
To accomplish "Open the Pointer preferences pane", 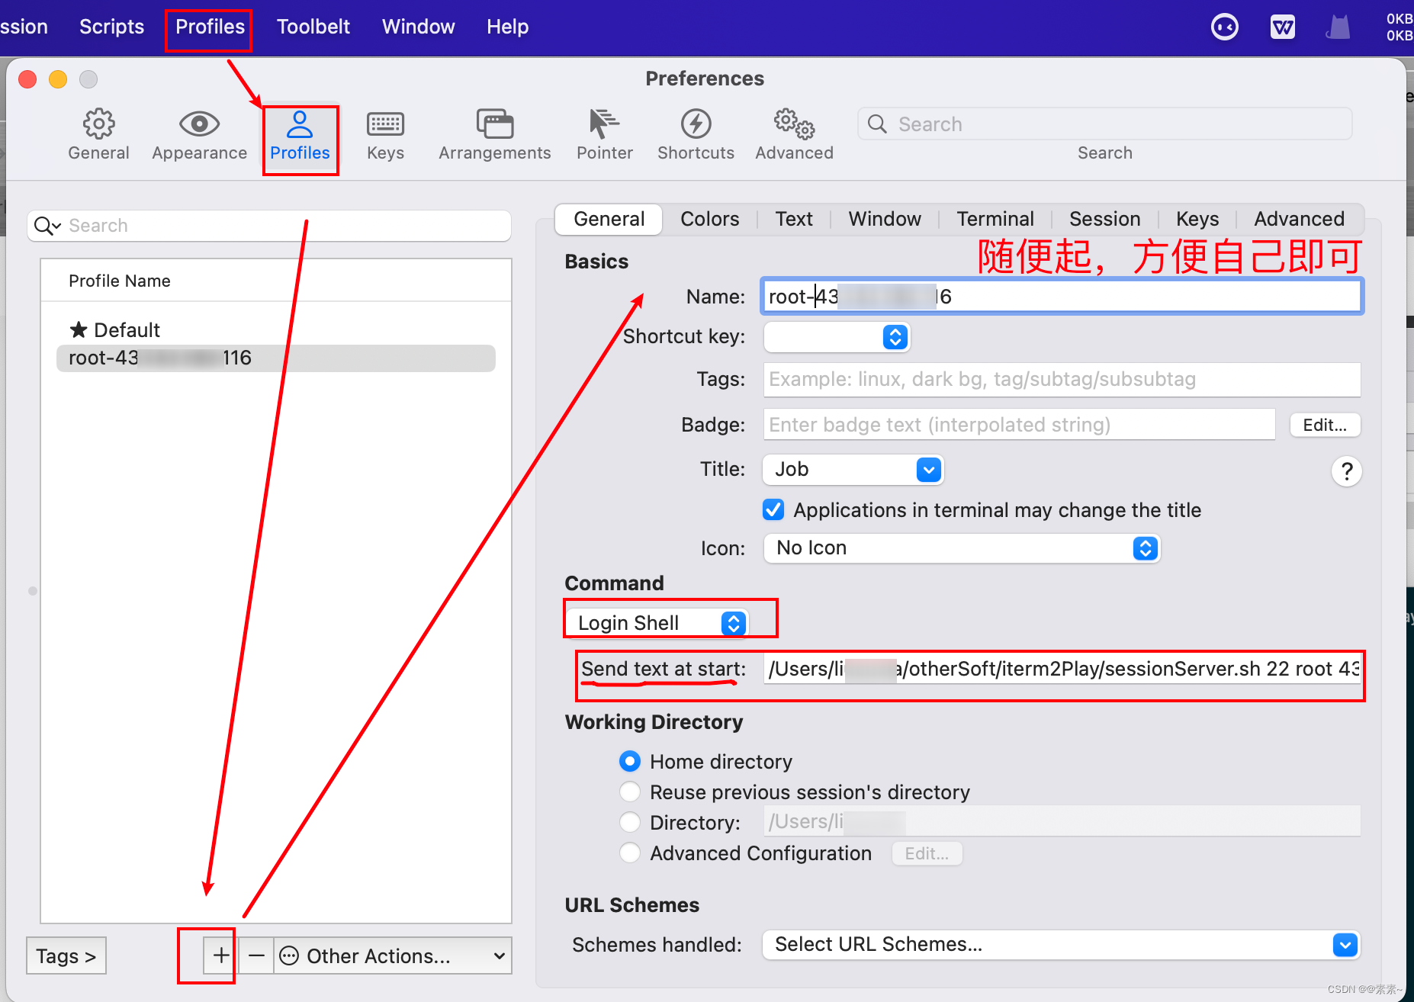I will [604, 135].
